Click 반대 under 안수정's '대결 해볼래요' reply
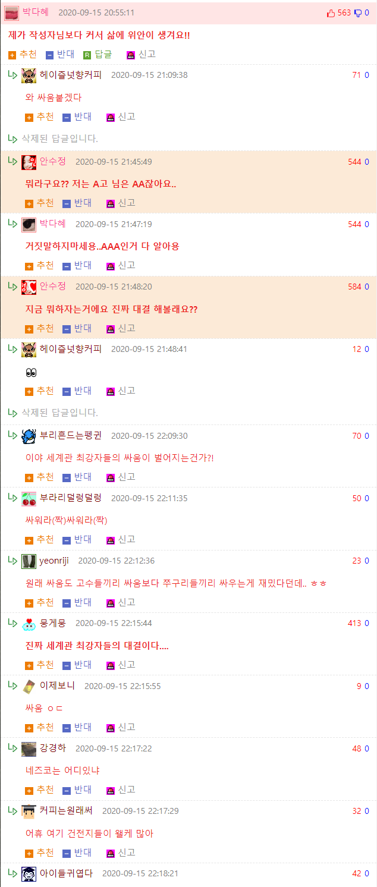Viewport: 377px width, 887px height. [77, 328]
